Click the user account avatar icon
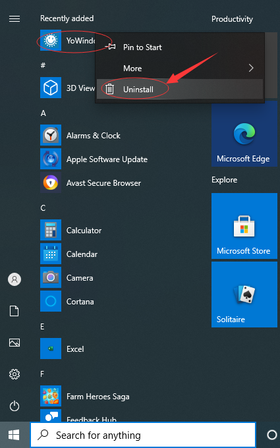The image size is (280, 448). [x=14, y=279]
